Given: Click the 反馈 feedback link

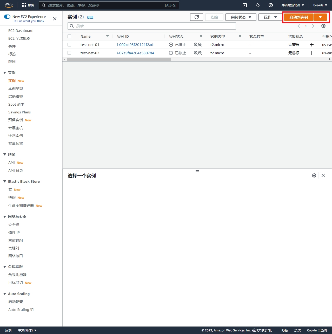Looking at the screenshot, I should point(8,330).
